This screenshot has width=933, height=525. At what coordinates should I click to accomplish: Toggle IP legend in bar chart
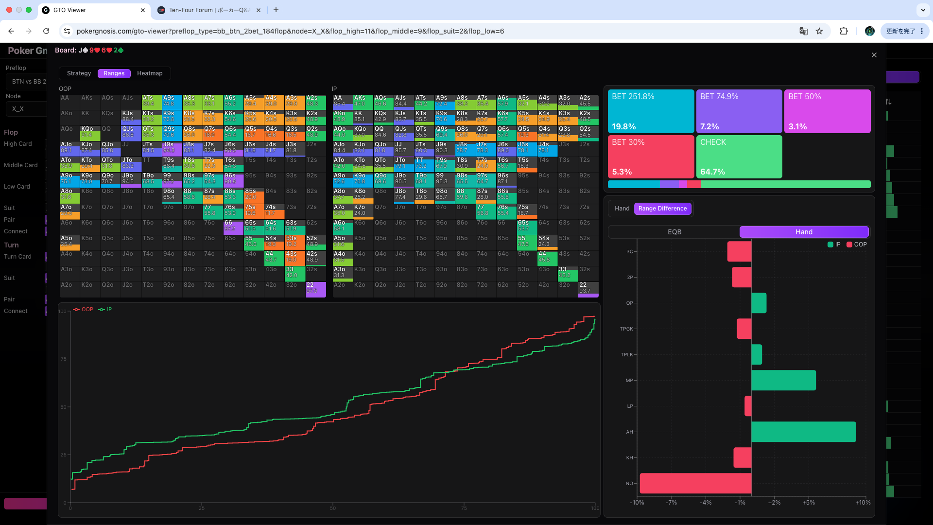pos(834,245)
